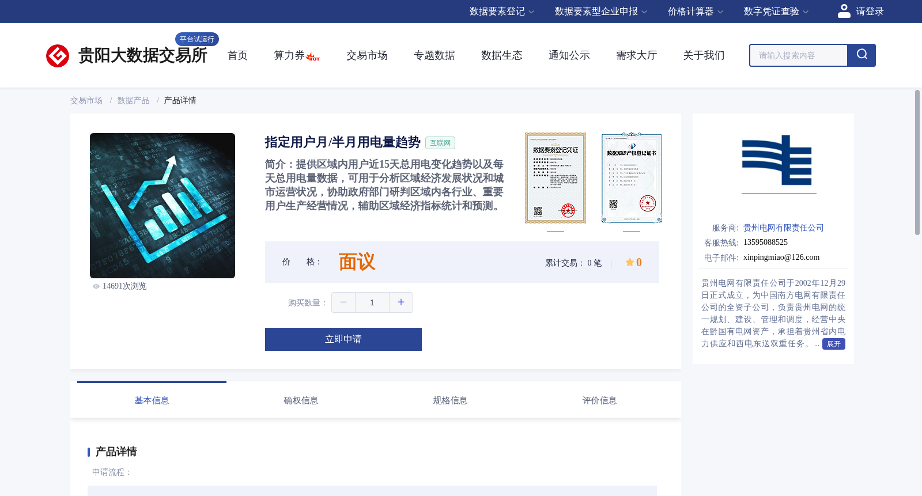Click 请登录 to sign in
The image size is (922, 496).
tap(870, 12)
